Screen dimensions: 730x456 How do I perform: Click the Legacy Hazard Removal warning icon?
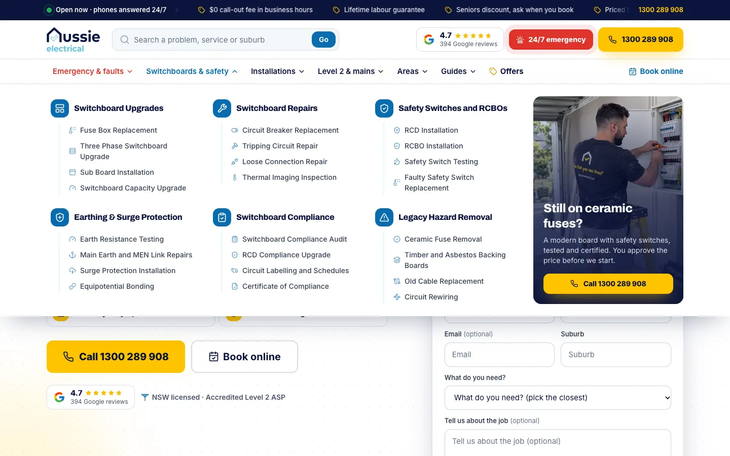tap(384, 217)
